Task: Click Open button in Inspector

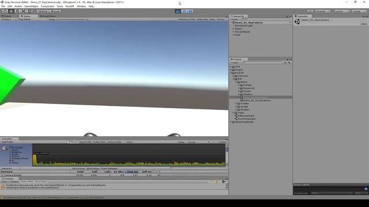Action: [x=364, y=24]
